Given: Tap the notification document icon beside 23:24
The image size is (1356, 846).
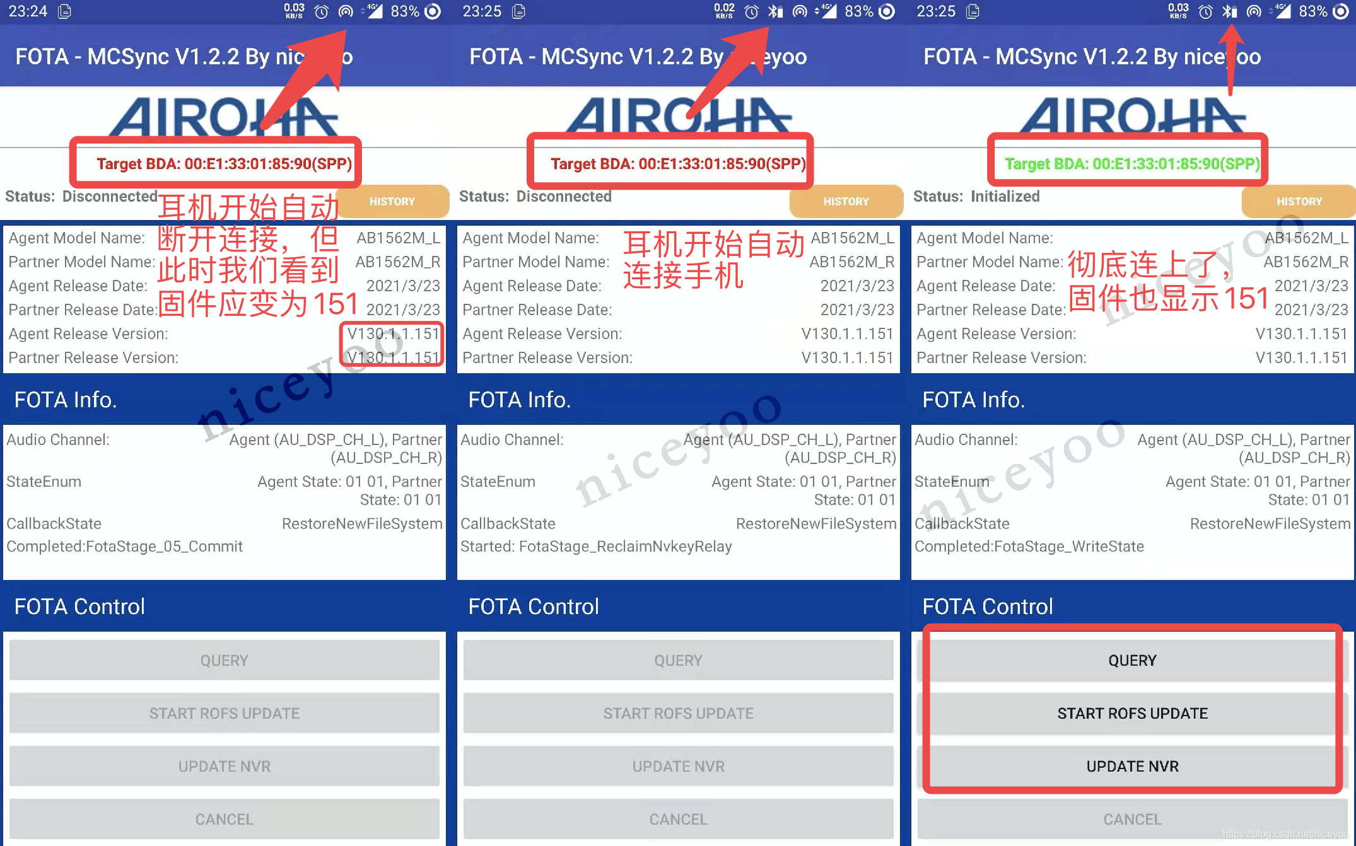Looking at the screenshot, I should [x=64, y=11].
